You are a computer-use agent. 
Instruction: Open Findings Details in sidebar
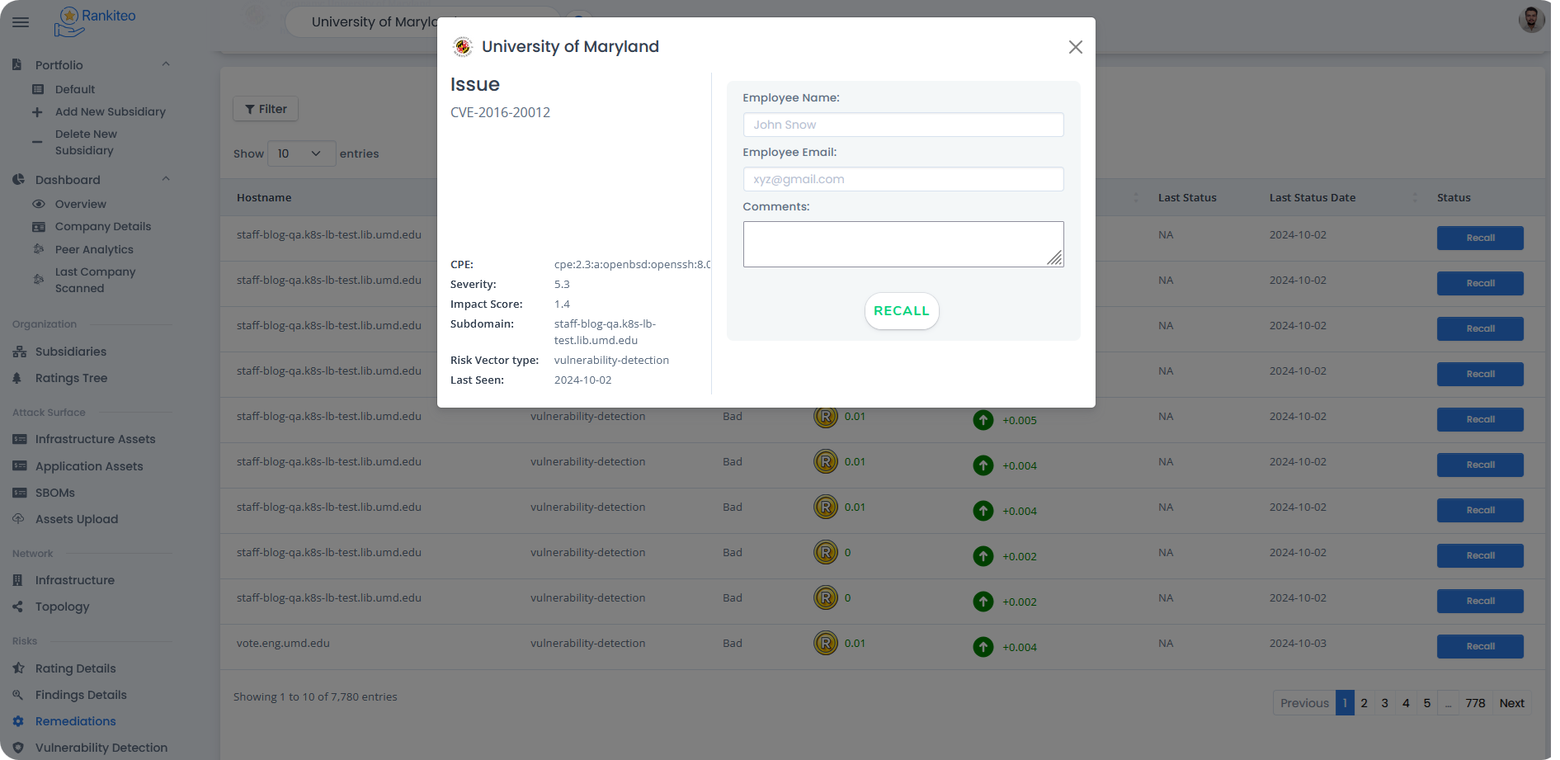pos(81,695)
